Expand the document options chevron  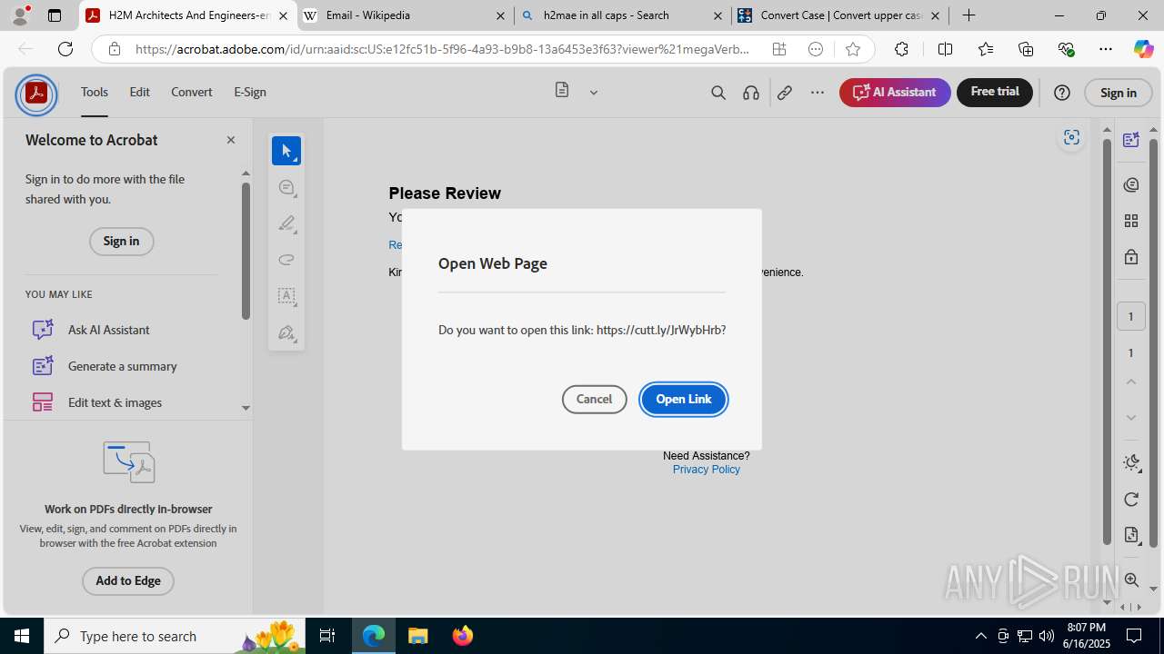594,92
